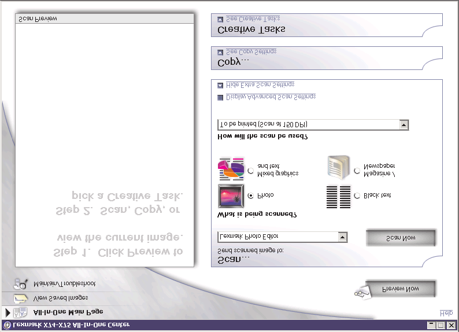Click the Creative Tasks heading

[x=251, y=30]
